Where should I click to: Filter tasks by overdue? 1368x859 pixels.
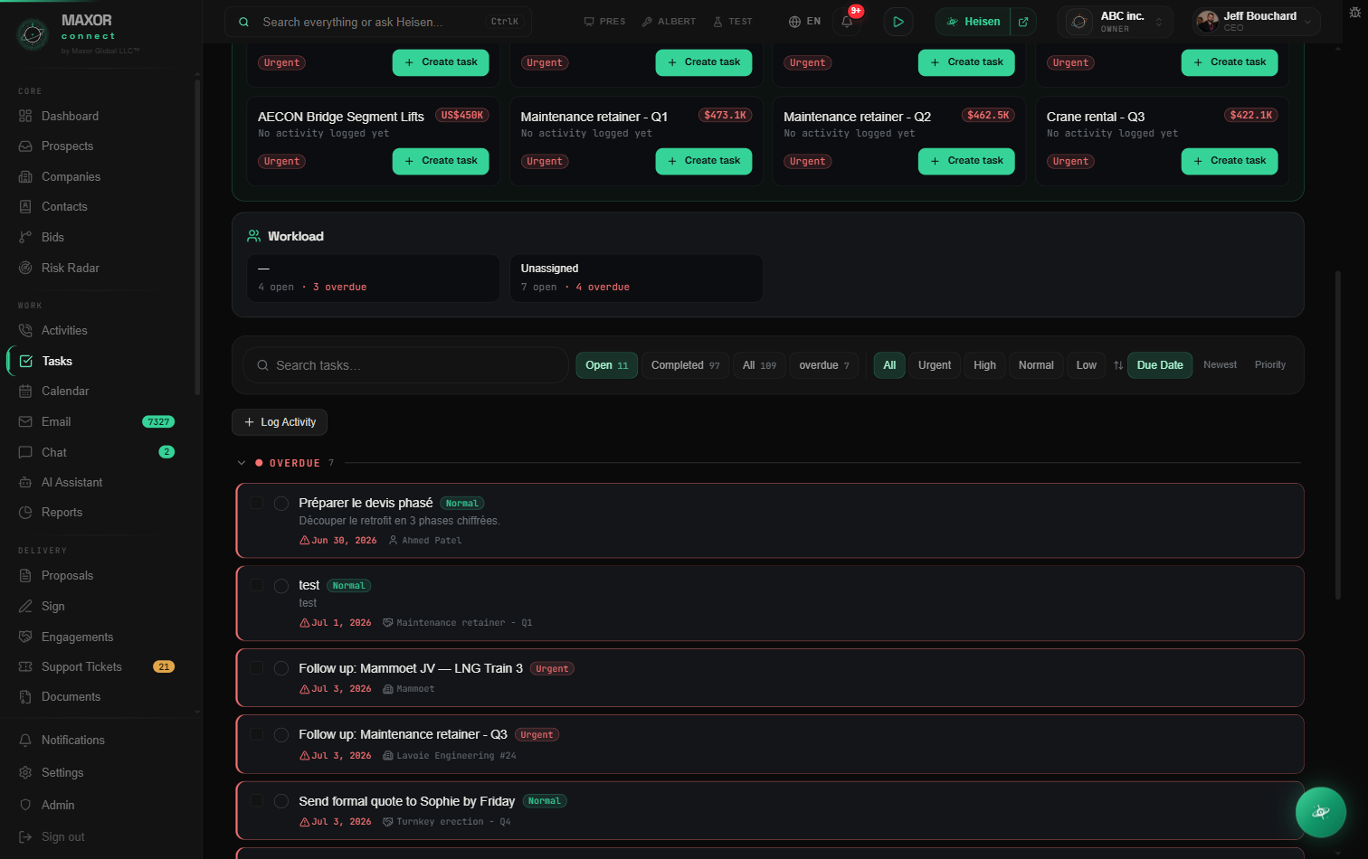click(x=824, y=365)
